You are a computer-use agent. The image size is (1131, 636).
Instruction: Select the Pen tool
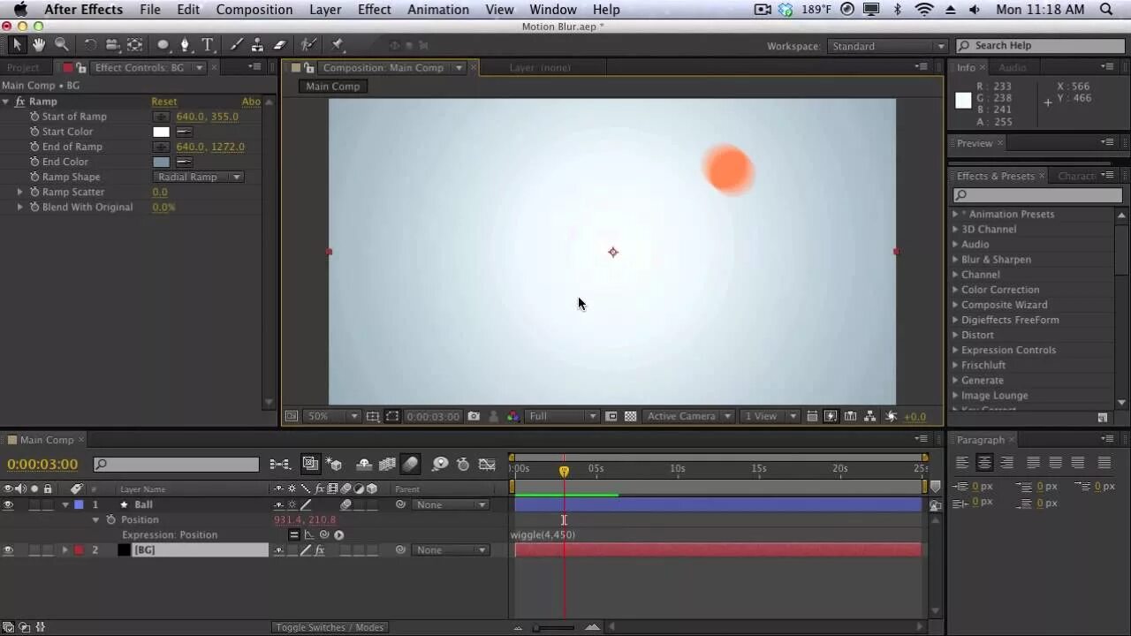point(185,45)
